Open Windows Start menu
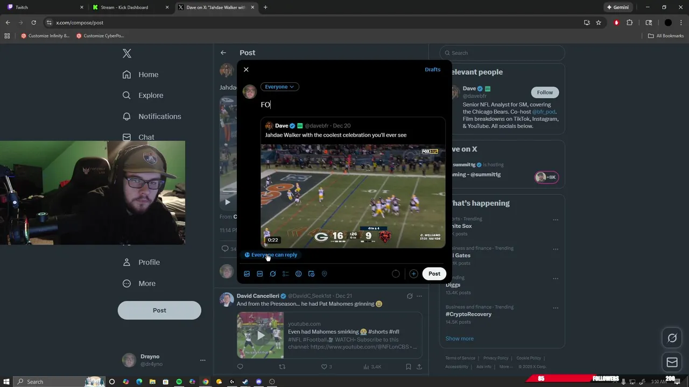 click(5, 382)
